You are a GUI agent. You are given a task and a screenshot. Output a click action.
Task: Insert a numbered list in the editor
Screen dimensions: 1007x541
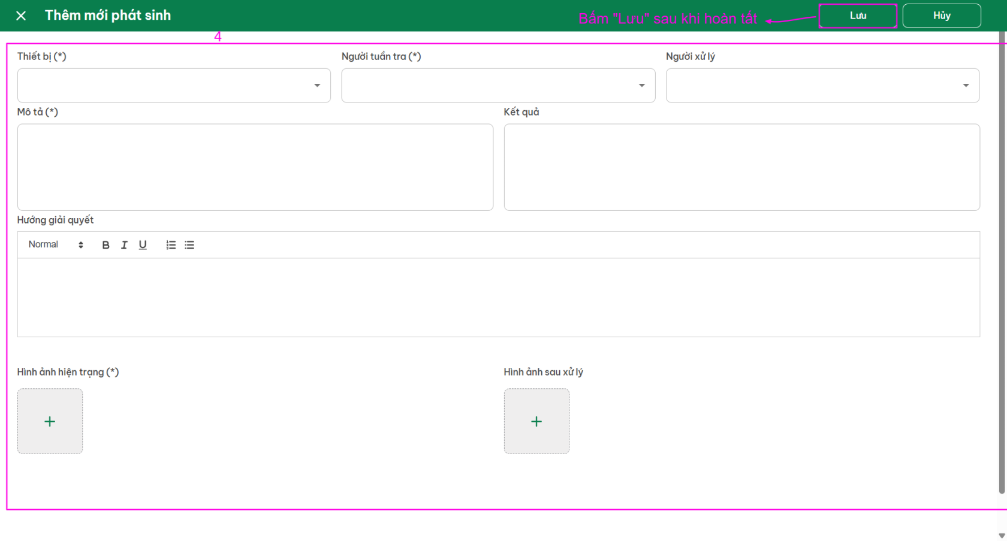coord(171,245)
